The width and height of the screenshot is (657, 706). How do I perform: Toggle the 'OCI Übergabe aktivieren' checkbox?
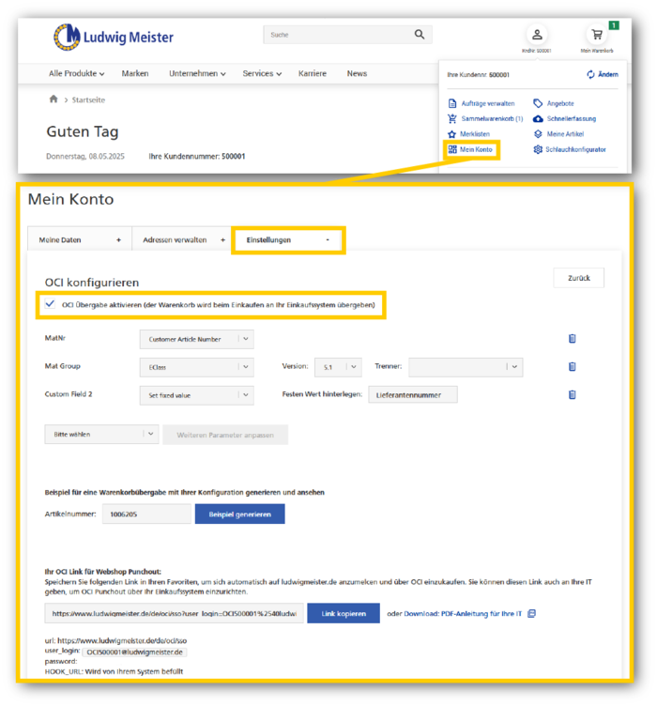[51, 304]
